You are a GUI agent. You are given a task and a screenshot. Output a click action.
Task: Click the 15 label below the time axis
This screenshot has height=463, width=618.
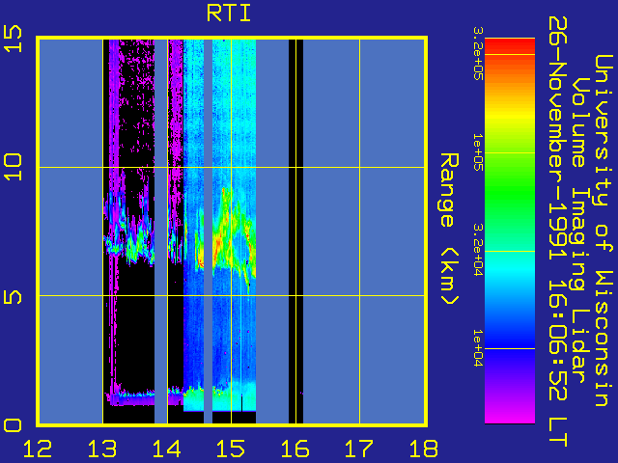(231, 449)
